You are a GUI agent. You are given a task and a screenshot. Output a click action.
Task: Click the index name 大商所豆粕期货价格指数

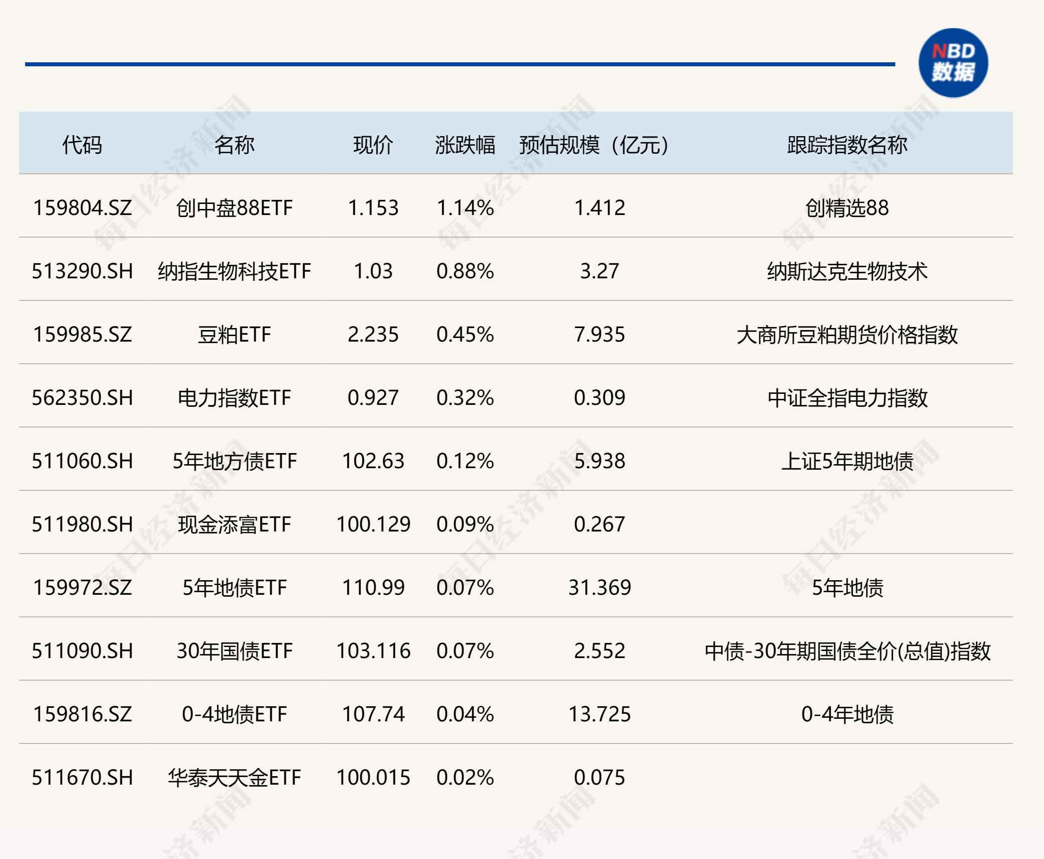(x=847, y=335)
